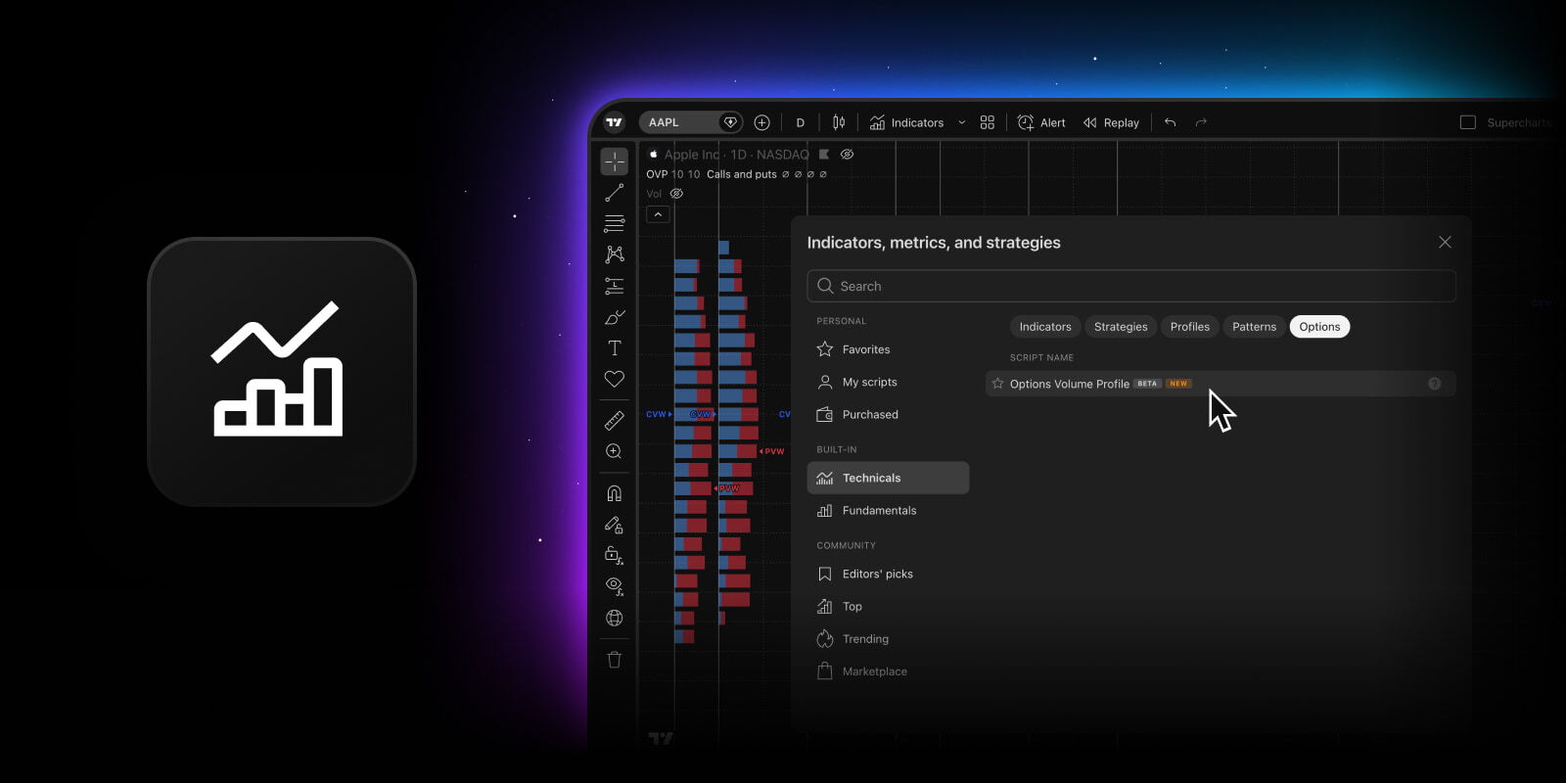The image size is (1566, 783).
Task: Open Editors' picks community scripts
Action: (x=888, y=574)
